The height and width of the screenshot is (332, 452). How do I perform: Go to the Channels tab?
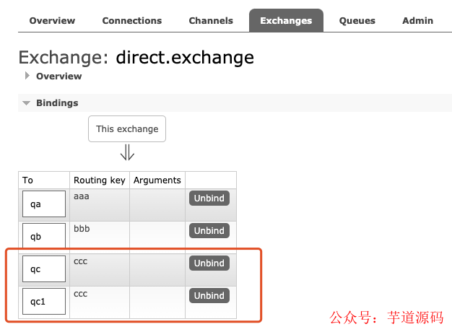211,21
